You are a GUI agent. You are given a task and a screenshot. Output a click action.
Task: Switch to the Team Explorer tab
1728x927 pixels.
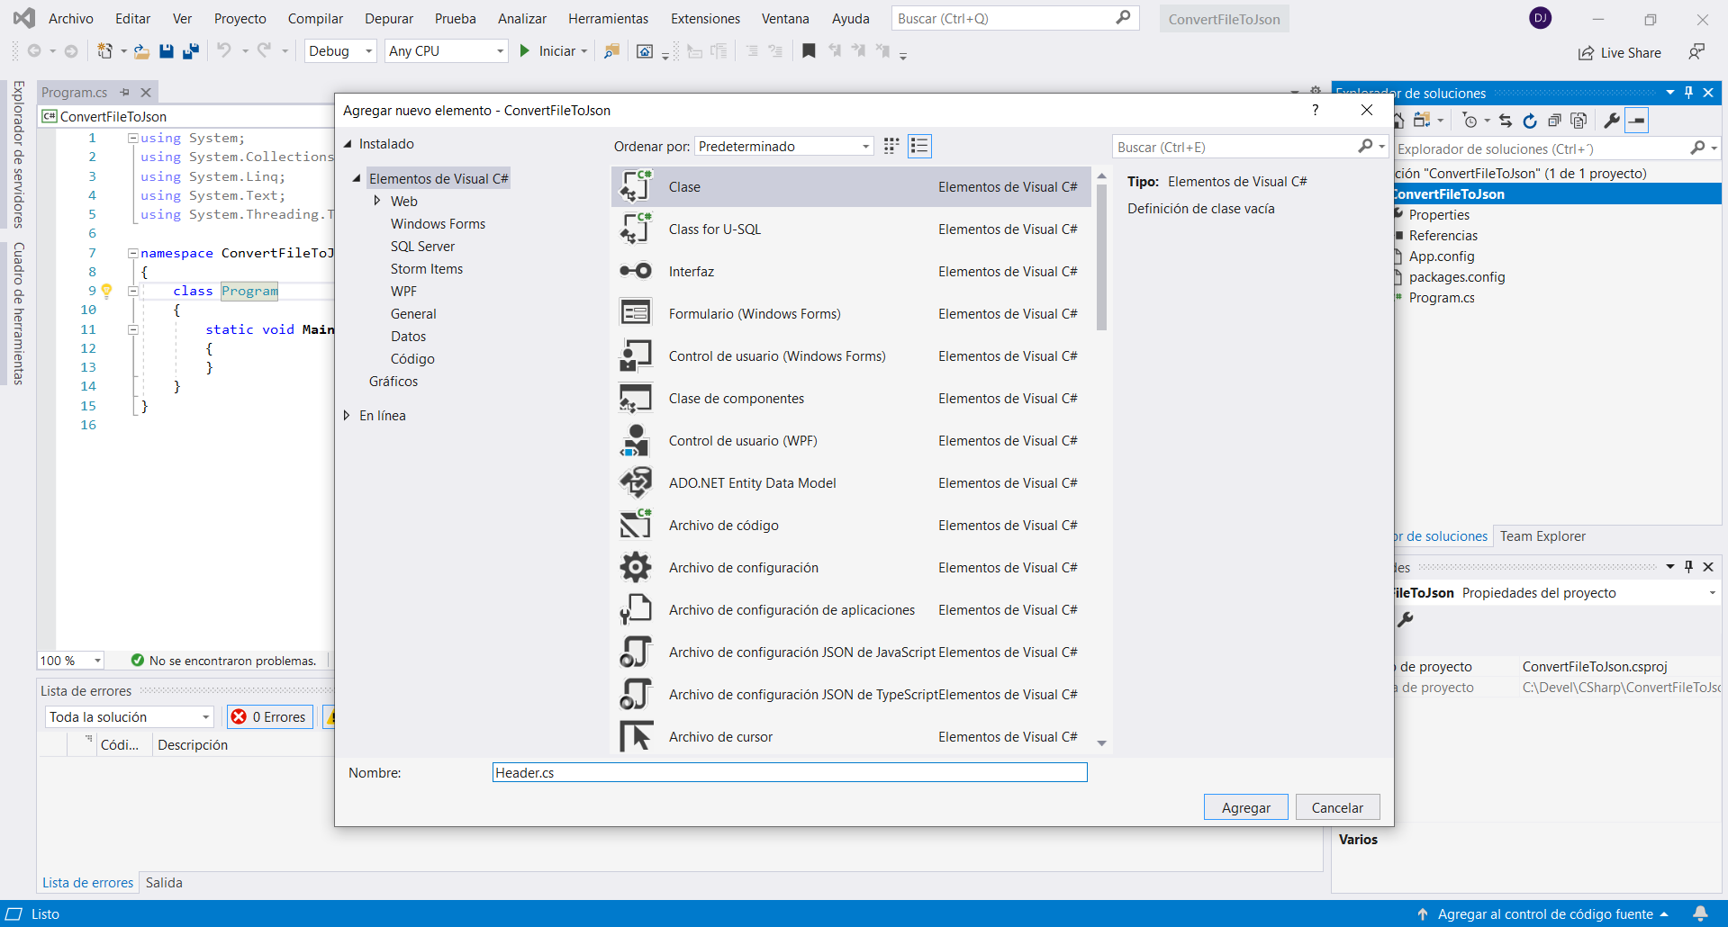(x=1542, y=535)
